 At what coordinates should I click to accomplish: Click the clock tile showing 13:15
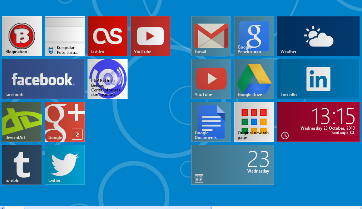coord(318,122)
